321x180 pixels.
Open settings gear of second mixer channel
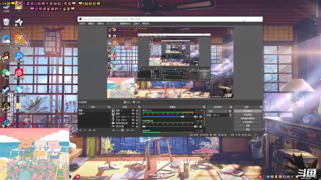point(201,126)
